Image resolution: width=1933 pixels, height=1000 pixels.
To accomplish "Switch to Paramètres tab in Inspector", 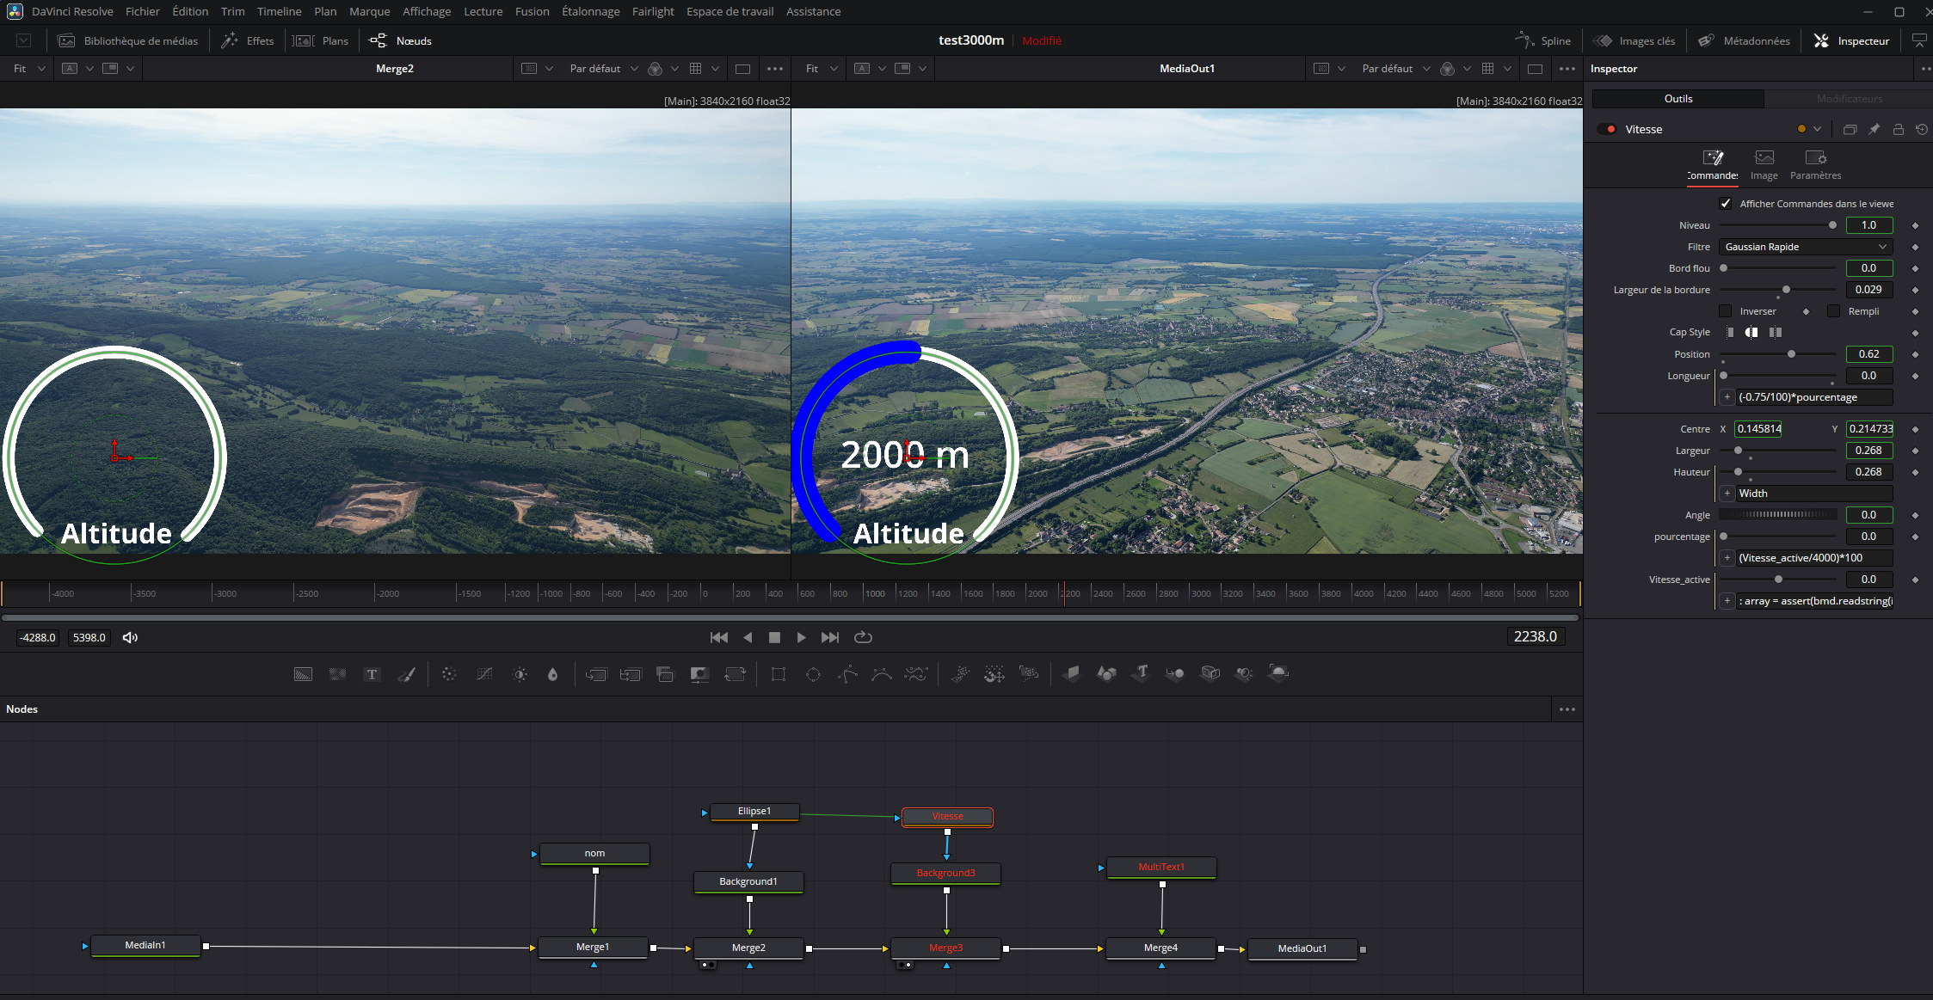I will point(1815,164).
